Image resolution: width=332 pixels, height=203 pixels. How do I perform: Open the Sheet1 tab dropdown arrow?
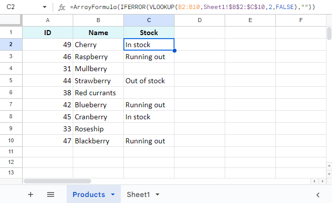pyautogui.click(x=157, y=194)
